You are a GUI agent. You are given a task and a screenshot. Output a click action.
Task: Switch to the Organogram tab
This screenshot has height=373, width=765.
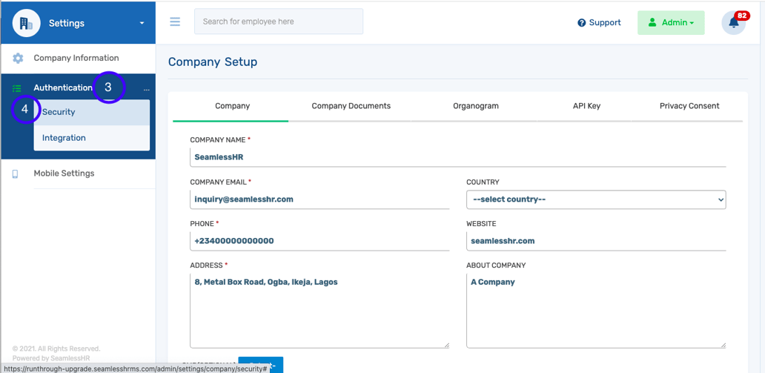pyautogui.click(x=475, y=106)
